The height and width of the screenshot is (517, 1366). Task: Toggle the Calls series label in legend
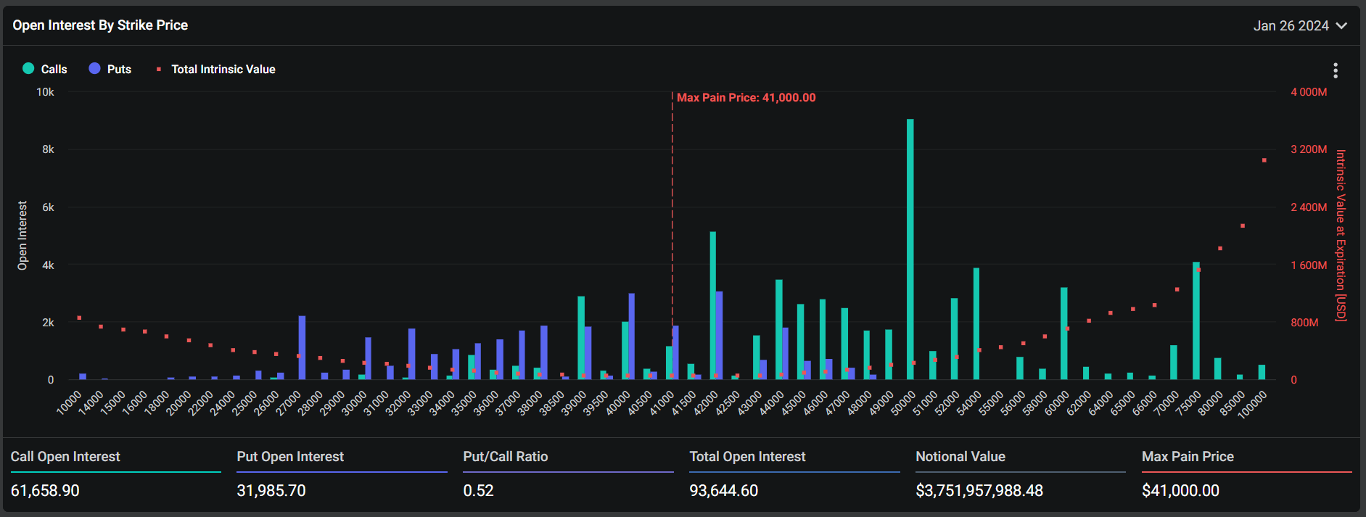pyautogui.click(x=54, y=69)
